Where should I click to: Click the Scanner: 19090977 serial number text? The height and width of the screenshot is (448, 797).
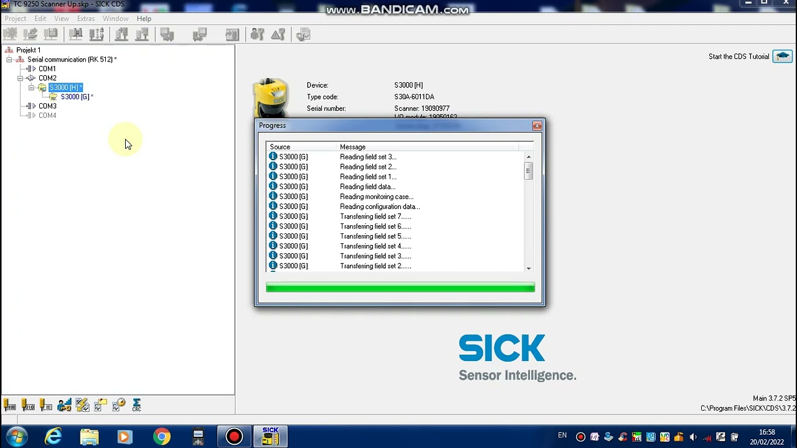[x=422, y=108]
